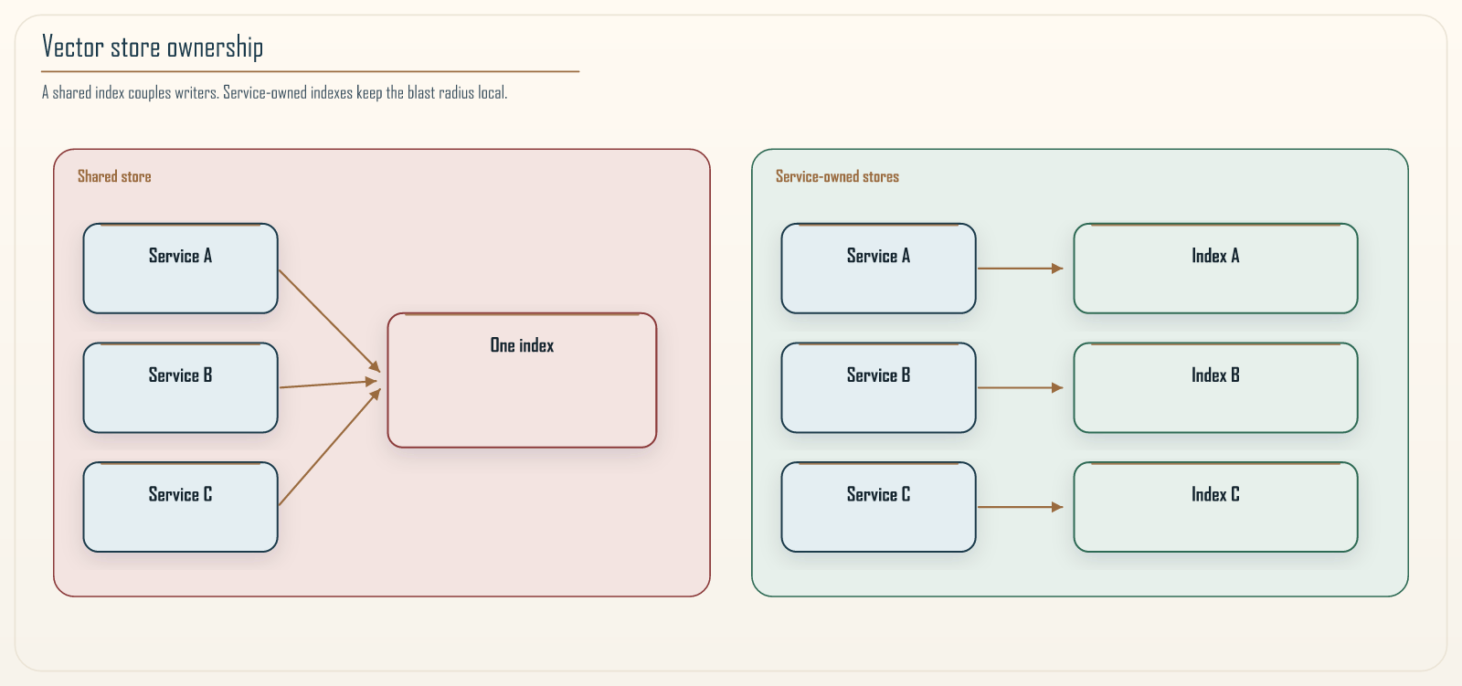Select Service C in the Shared store panel
The height and width of the screenshot is (686, 1462).
click(180, 507)
